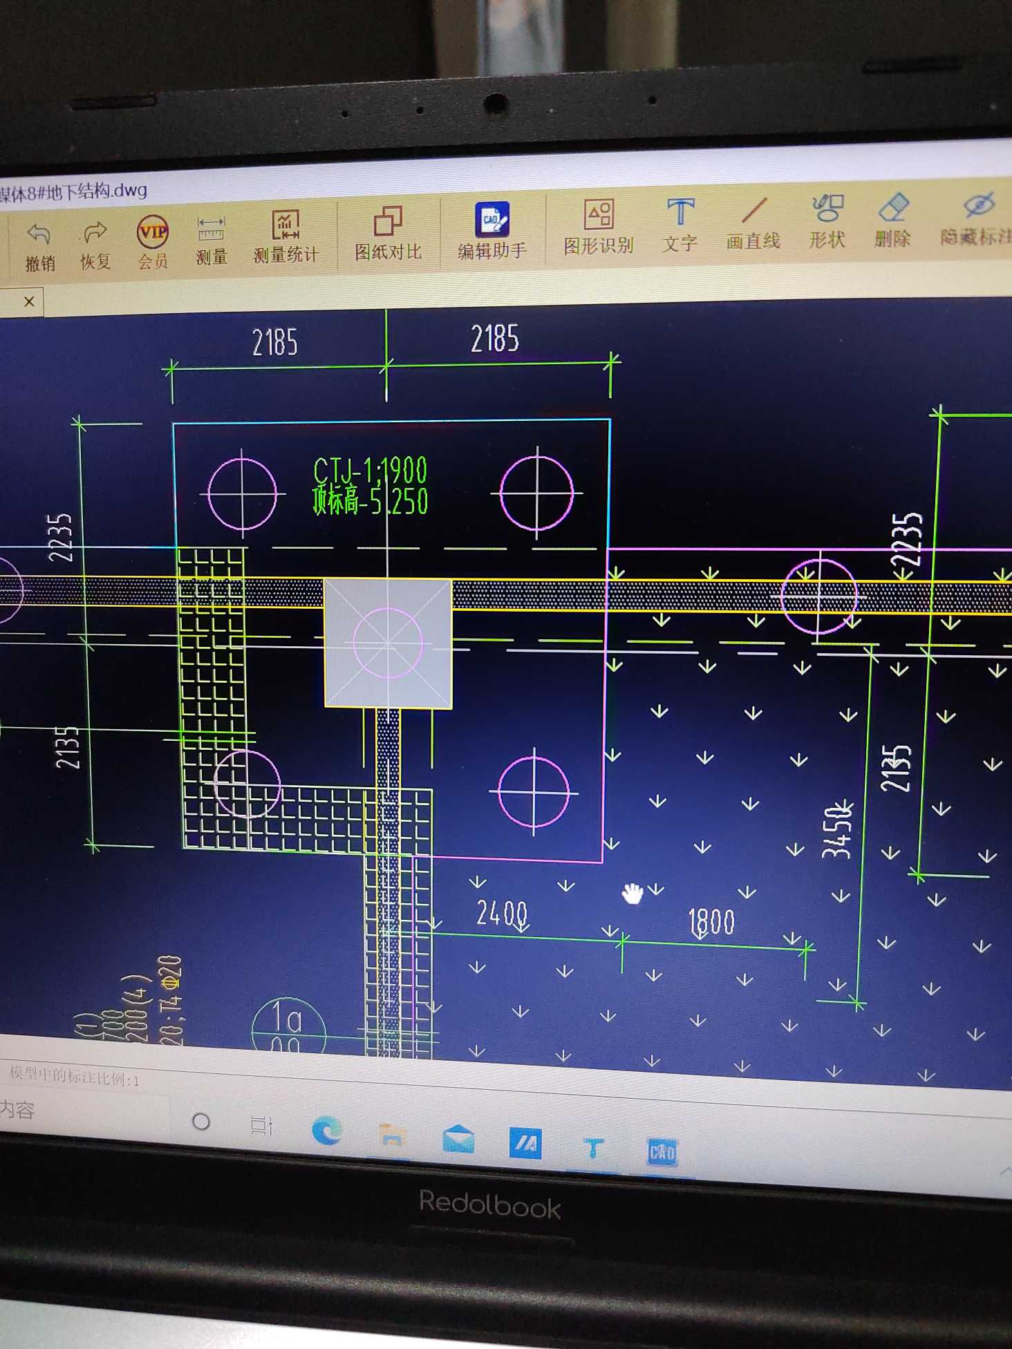
Task: Open the T-shaped app icon on taskbar
Action: (593, 1148)
